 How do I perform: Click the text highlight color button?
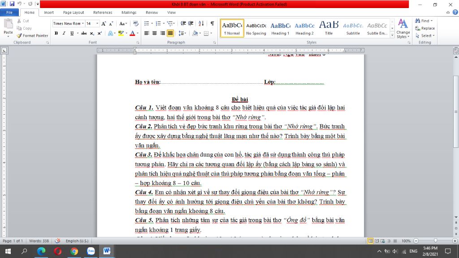(121, 33)
